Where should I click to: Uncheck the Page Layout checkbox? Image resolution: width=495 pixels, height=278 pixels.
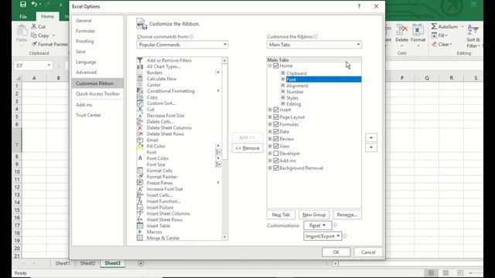(x=276, y=117)
